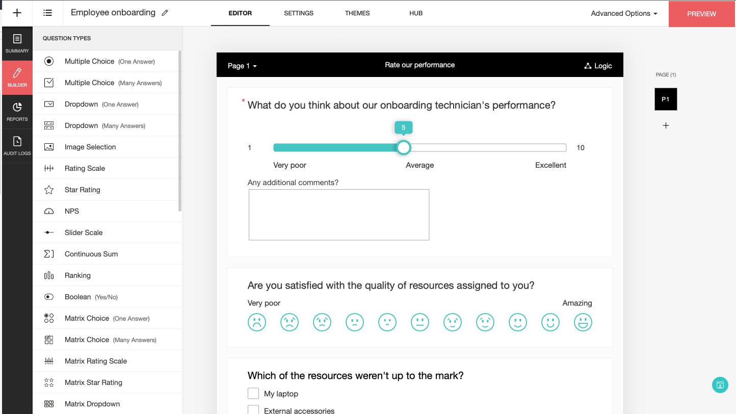Click the teal help widget icon
Screen dimensions: 736x414
(720, 385)
